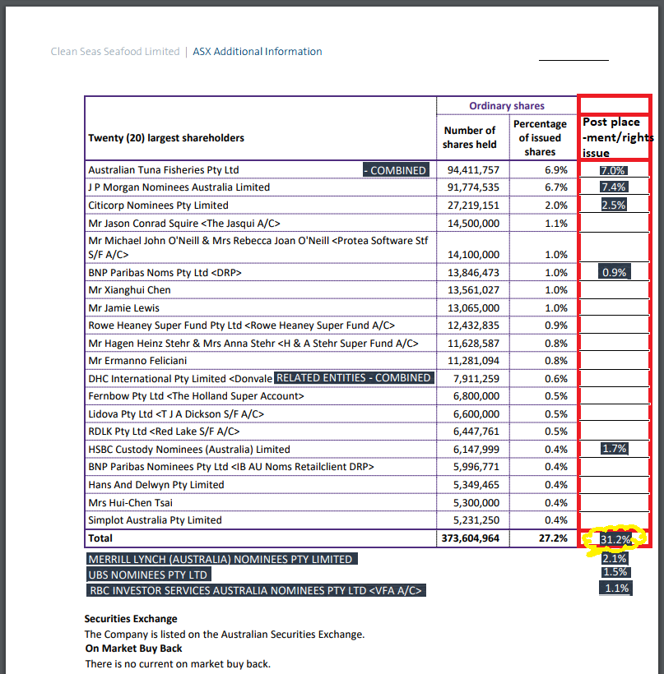Click the '- COMBINED' annotation on the Australian Tuna row

pyautogui.click(x=396, y=170)
